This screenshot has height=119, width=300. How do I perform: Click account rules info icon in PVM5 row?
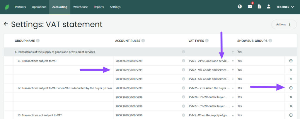click(x=183, y=115)
